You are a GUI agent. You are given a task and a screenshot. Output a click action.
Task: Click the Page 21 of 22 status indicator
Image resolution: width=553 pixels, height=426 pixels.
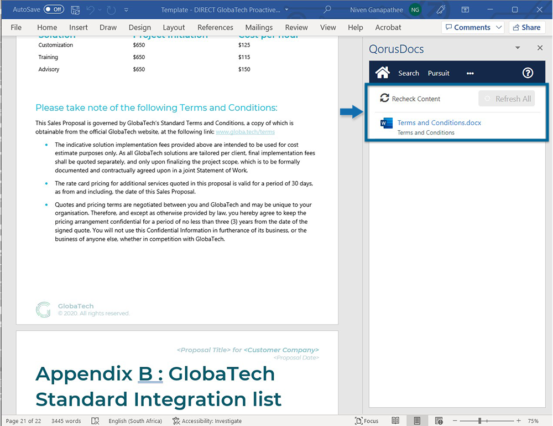(23, 420)
